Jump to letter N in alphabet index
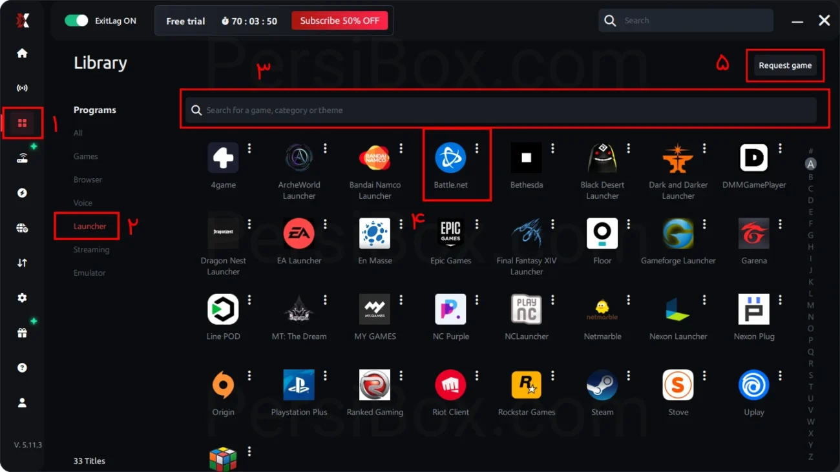840x472 pixels. [x=811, y=316]
